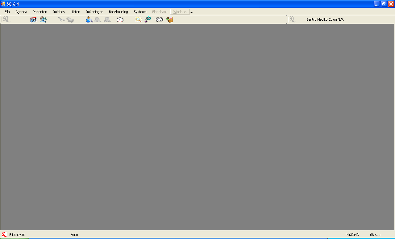Open the File menu
The height and width of the screenshot is (239, 395).
click(7, 12)
